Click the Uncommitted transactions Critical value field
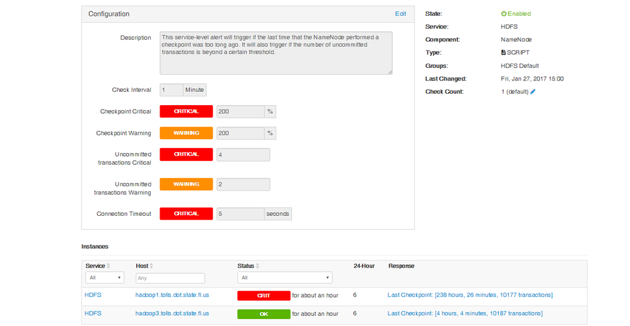This screenshot has height=326, width=630. coord(243,155)
